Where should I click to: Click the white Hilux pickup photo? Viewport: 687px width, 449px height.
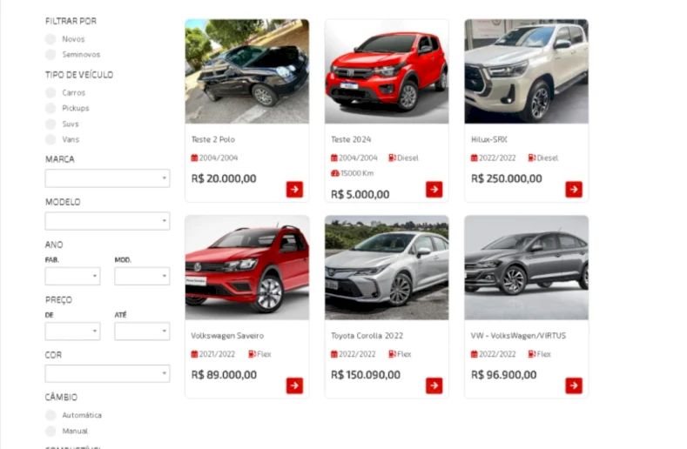click(527, 71)
